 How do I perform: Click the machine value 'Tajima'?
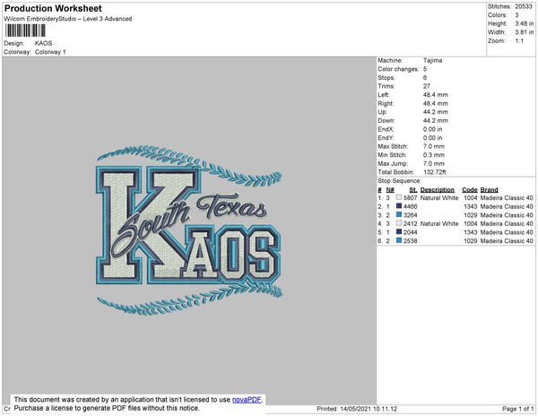[x=433, y=60]
